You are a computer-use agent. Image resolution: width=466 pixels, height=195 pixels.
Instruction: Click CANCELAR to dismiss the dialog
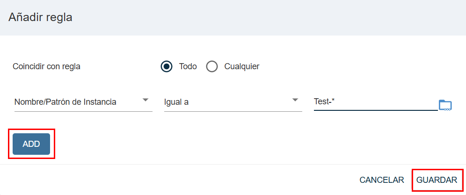[381, 180]
